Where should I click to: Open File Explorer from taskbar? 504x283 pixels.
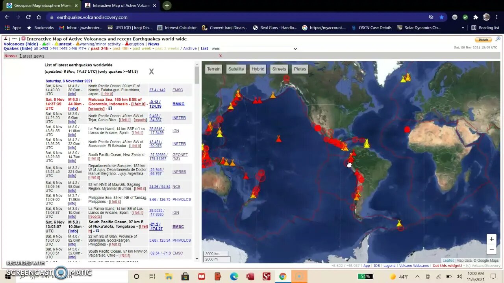[169, 277]
